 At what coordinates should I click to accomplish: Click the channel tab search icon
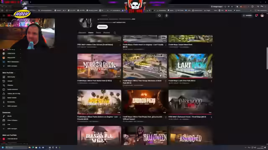[115, 32]
